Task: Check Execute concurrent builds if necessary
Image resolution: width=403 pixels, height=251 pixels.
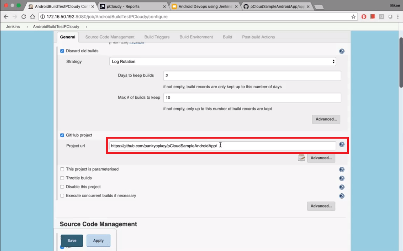Action: (x=62, y=196)
